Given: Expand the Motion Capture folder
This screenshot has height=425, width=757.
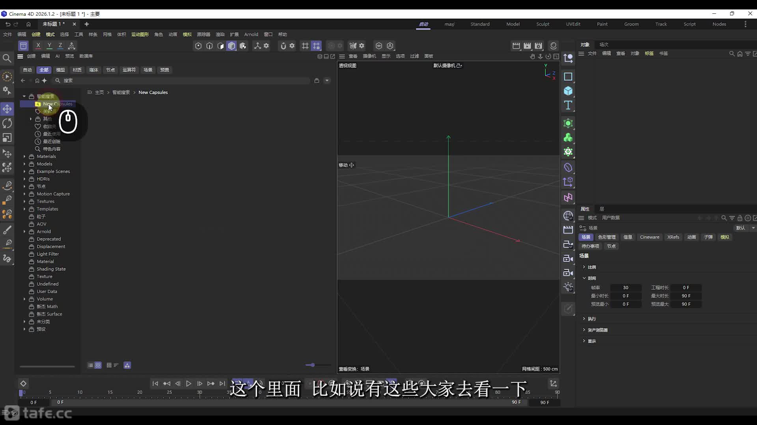Looking at the screenshot, I should [x=24, y=194].
